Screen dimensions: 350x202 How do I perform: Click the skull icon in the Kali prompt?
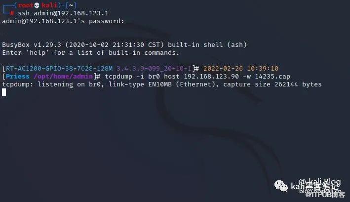37,5
